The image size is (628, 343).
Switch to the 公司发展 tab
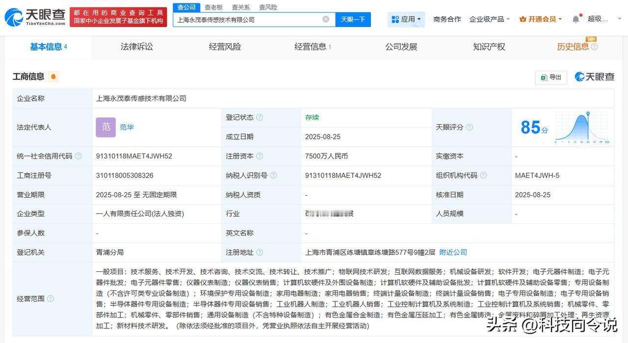[401, 47]
